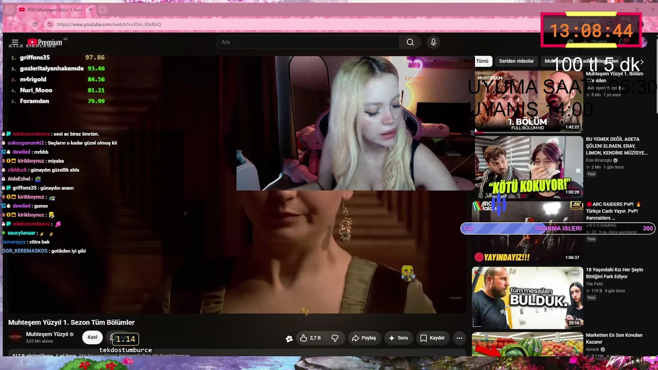Focus the YouTube search field 'Ara'
658x370 pixels.
tap(307, 42)
